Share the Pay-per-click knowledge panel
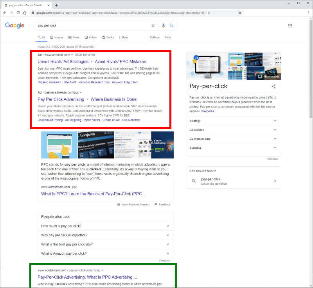Image resolution: width=313 pixels, height=288 pixels. pyautogui.click(x=273, y=86)
